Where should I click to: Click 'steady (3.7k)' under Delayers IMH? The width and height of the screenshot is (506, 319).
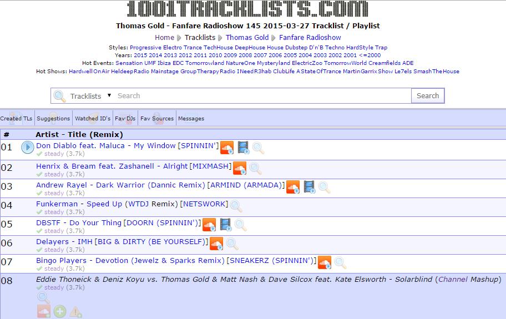pos(64,250)
